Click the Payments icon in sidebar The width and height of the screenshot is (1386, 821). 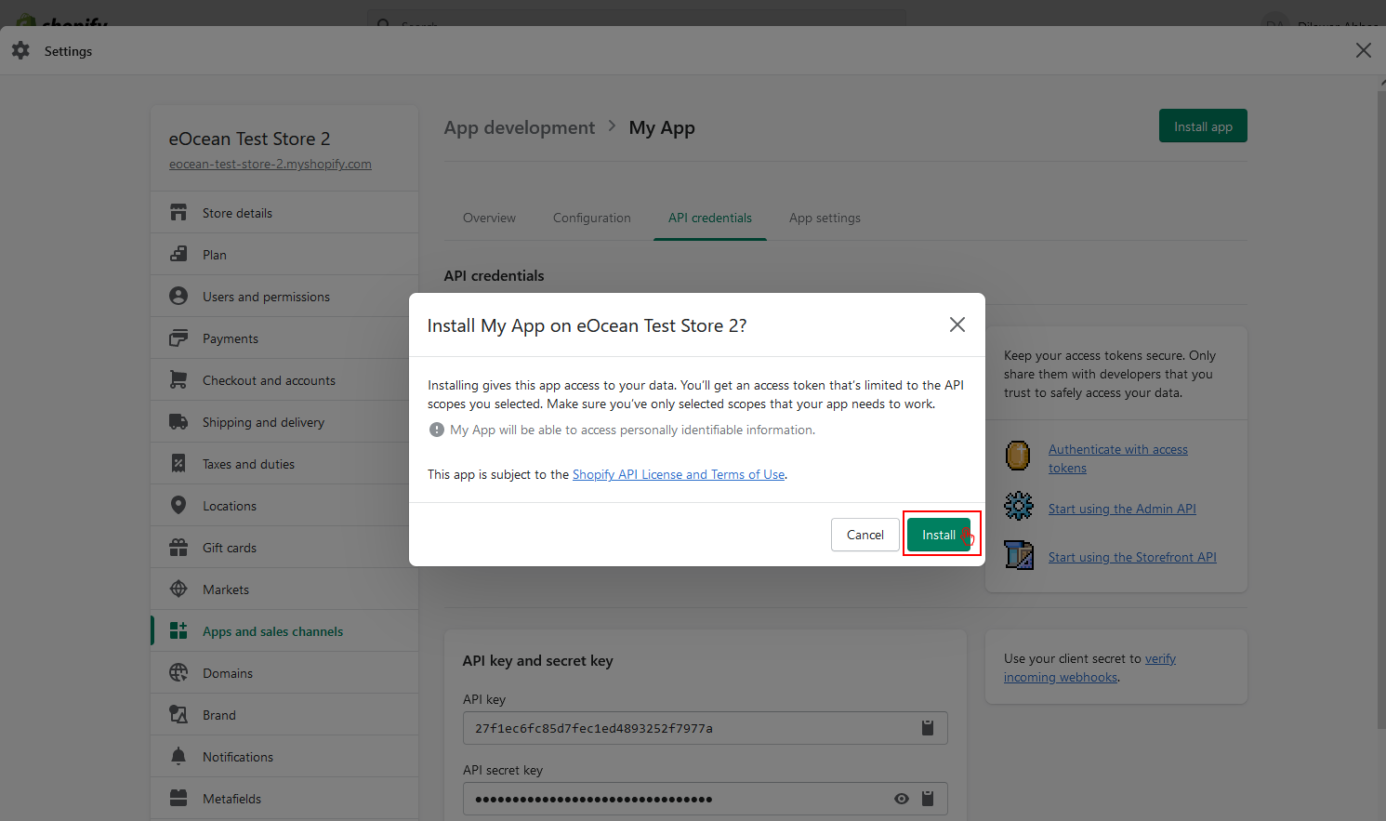coord(178,338)
